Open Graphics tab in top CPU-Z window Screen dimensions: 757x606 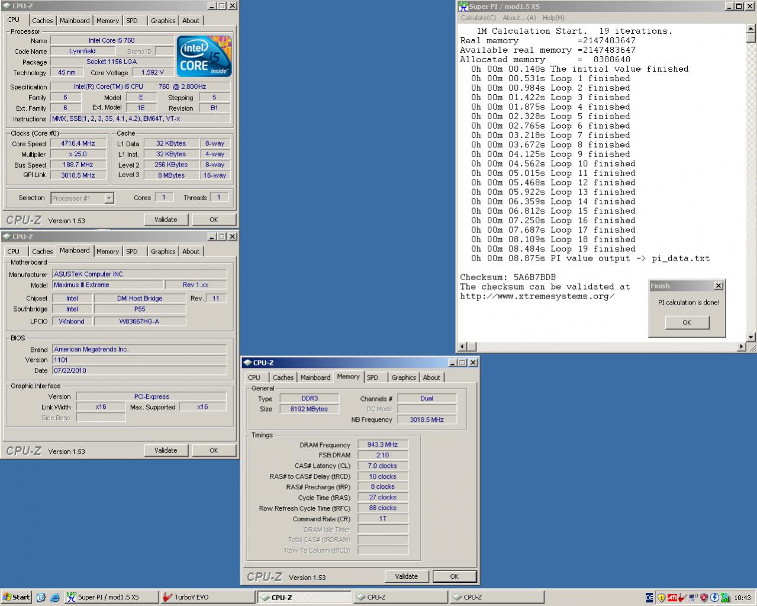(163, 20)
